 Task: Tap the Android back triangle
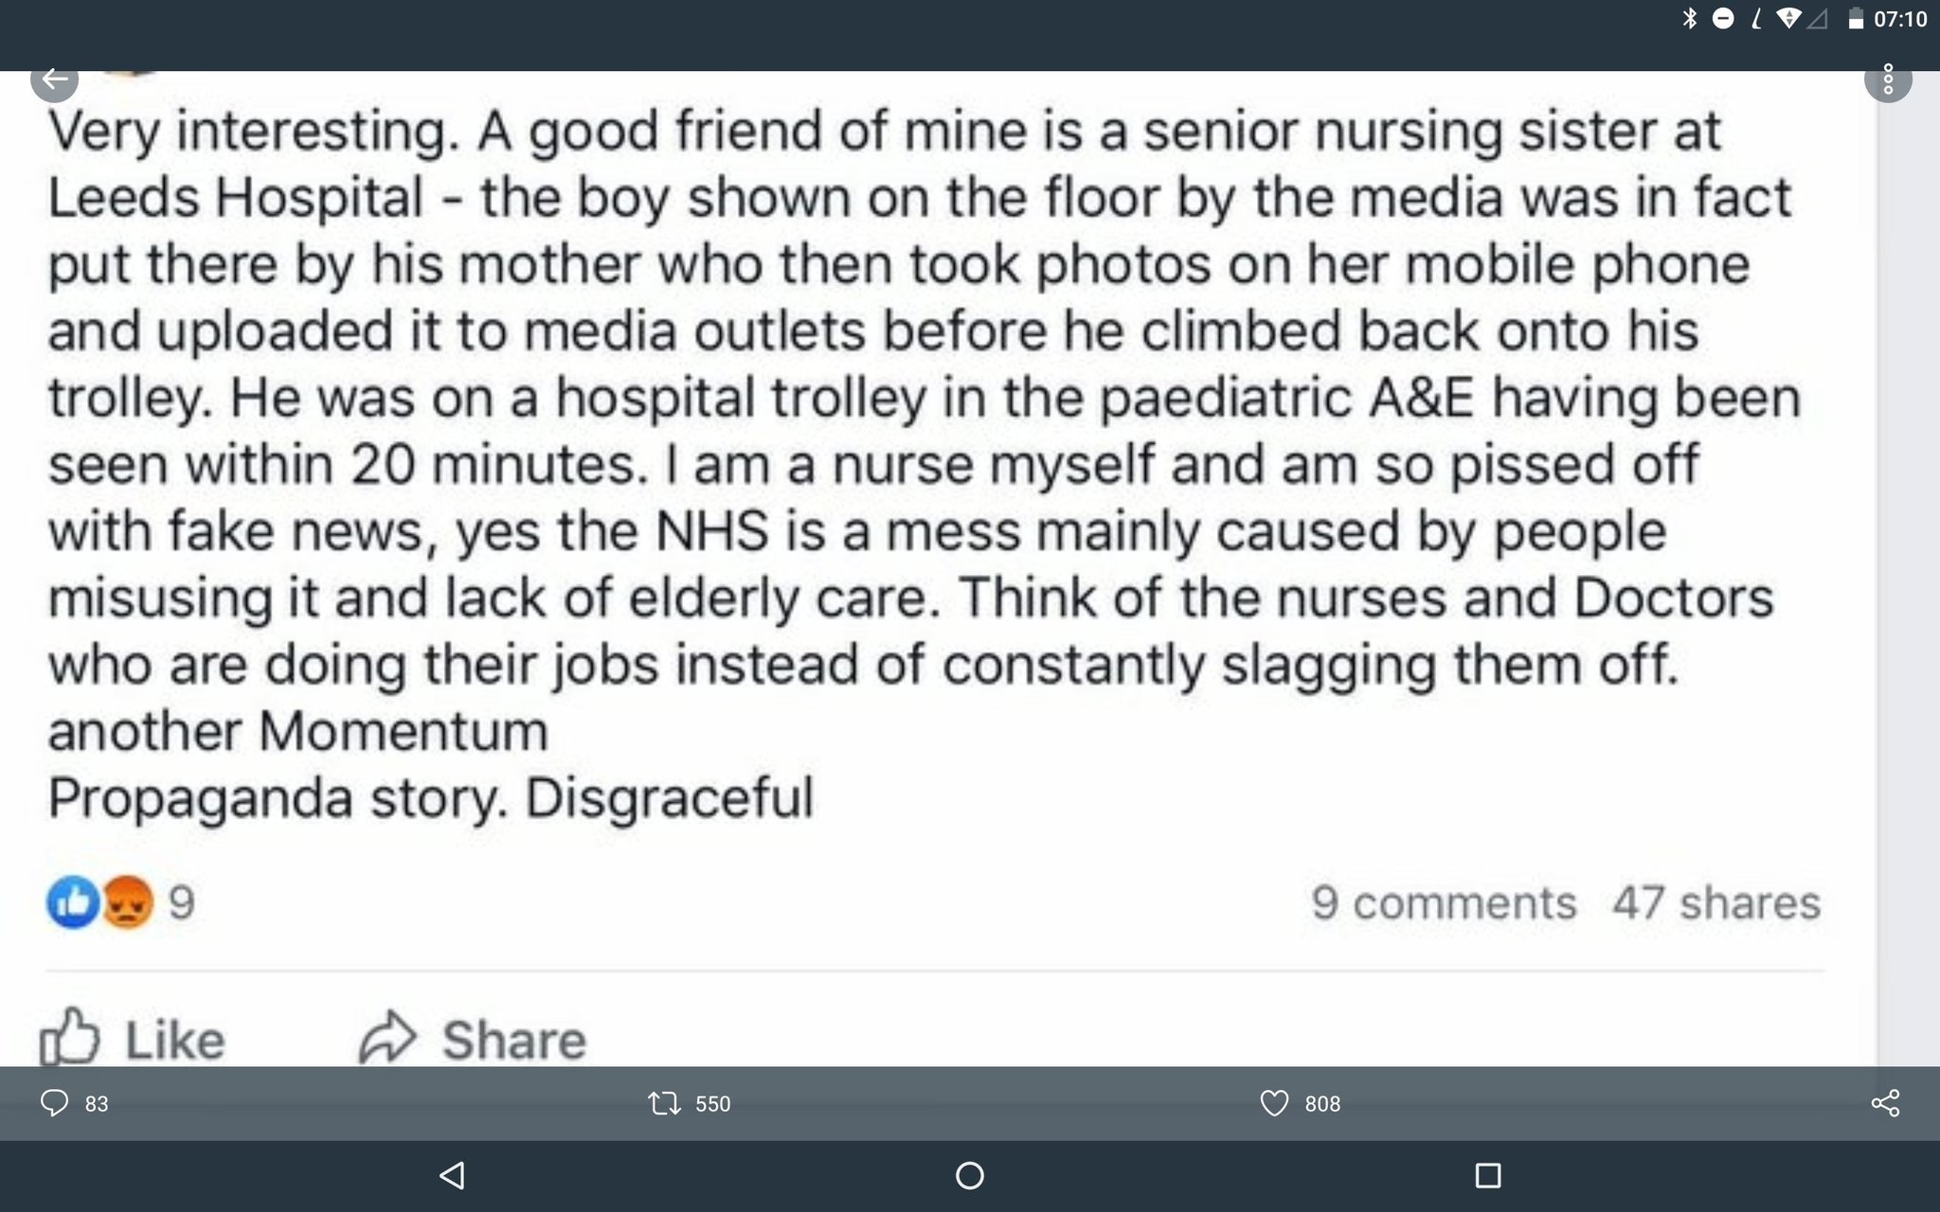tap(452, 1176)
